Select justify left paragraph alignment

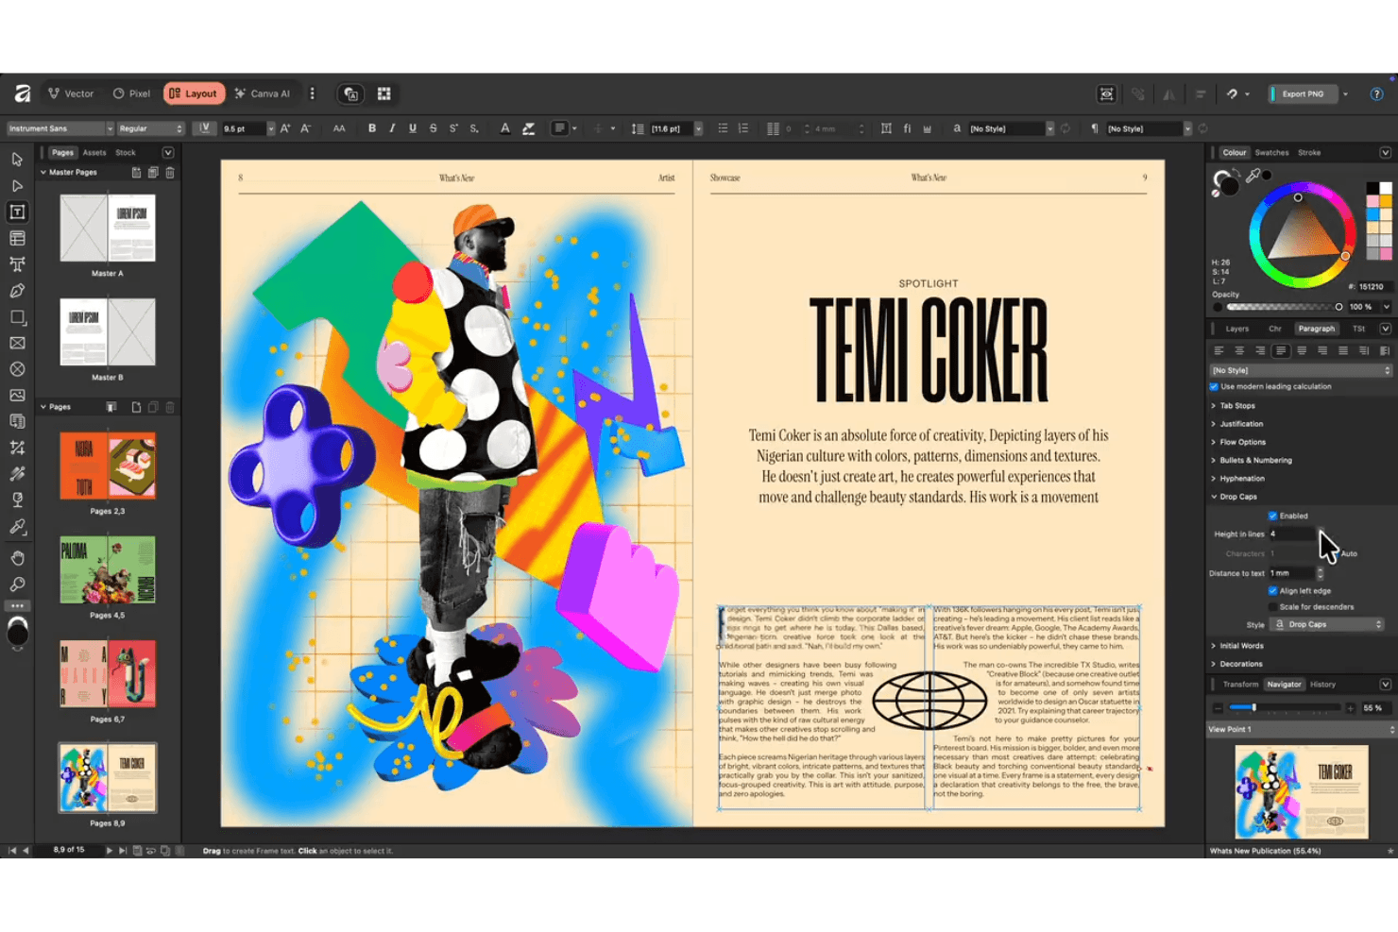pyautogui.click(x=1281, y=351)
